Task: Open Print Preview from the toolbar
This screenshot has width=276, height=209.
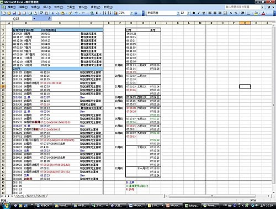Action: 35,13
